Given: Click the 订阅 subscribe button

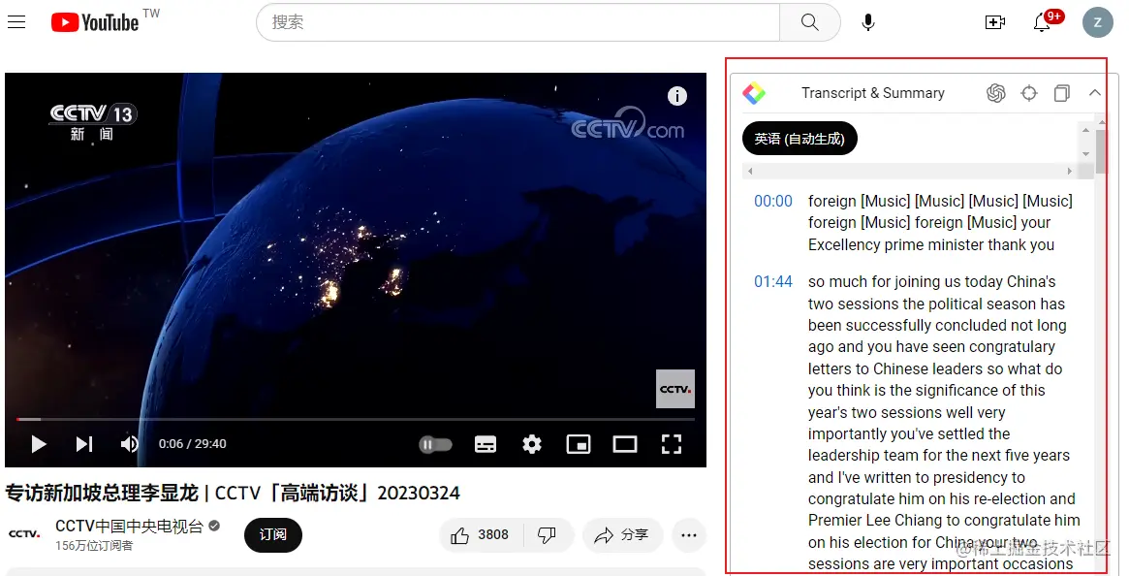Looking at the screenshot, I should [273, 535].
